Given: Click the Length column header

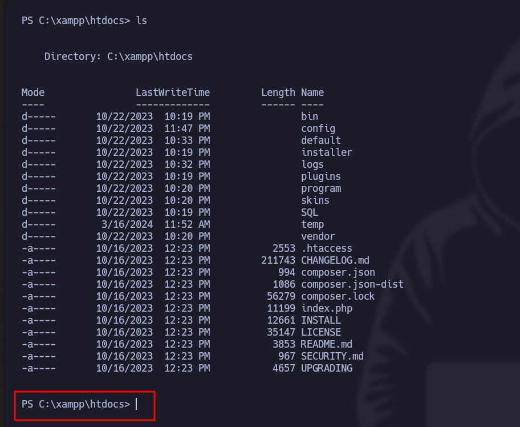Looking at the screenshot, I should [278, 92].
